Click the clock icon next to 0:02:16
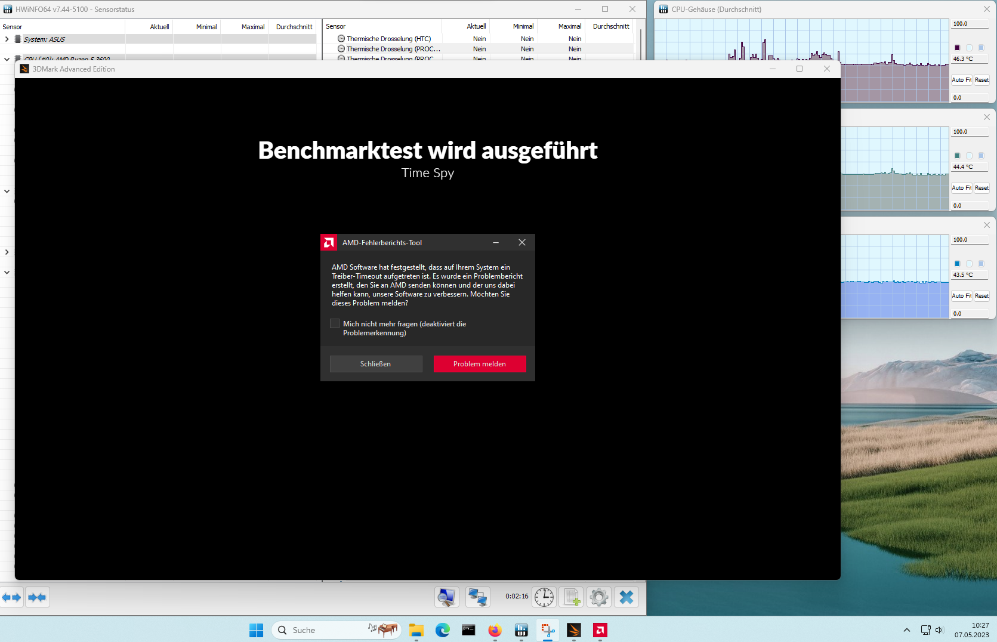The height and width of the screenshot is (642, 997). pyautogui.click(x=544, y=597)
